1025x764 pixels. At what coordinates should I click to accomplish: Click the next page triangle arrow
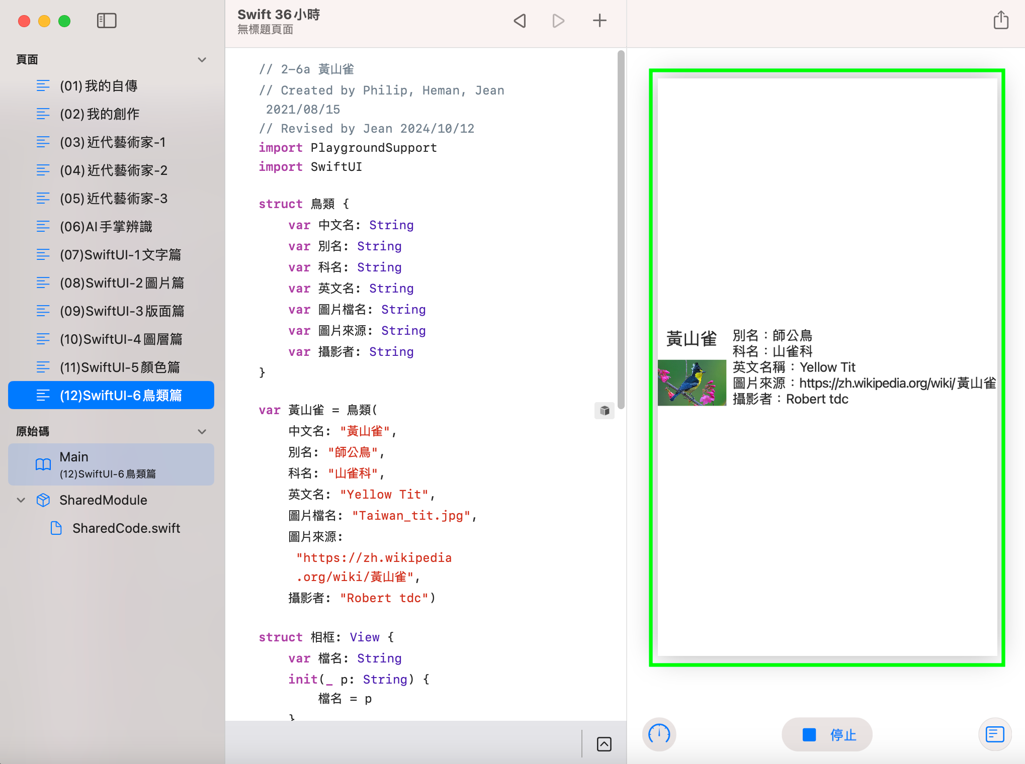pos(558,21)
